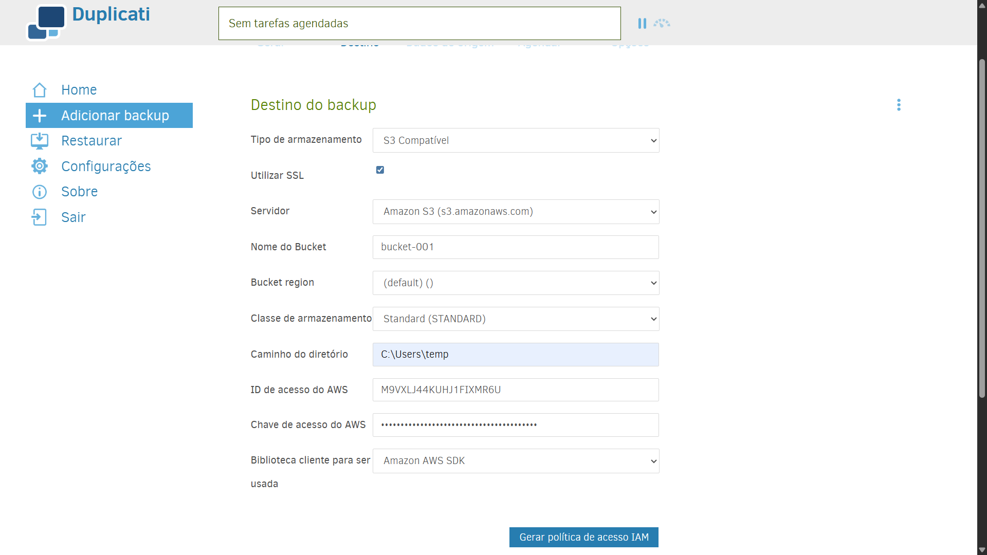The image size is (987, 555).
Task: Open the Tipo de armazenamento dropdown
Action: pyautogui.click(x=516, y=140)
